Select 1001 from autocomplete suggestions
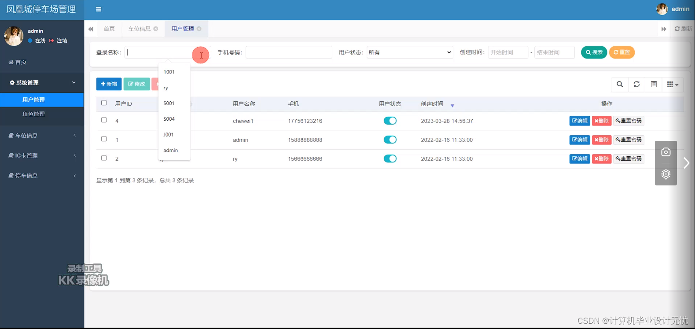 [174, 72]
